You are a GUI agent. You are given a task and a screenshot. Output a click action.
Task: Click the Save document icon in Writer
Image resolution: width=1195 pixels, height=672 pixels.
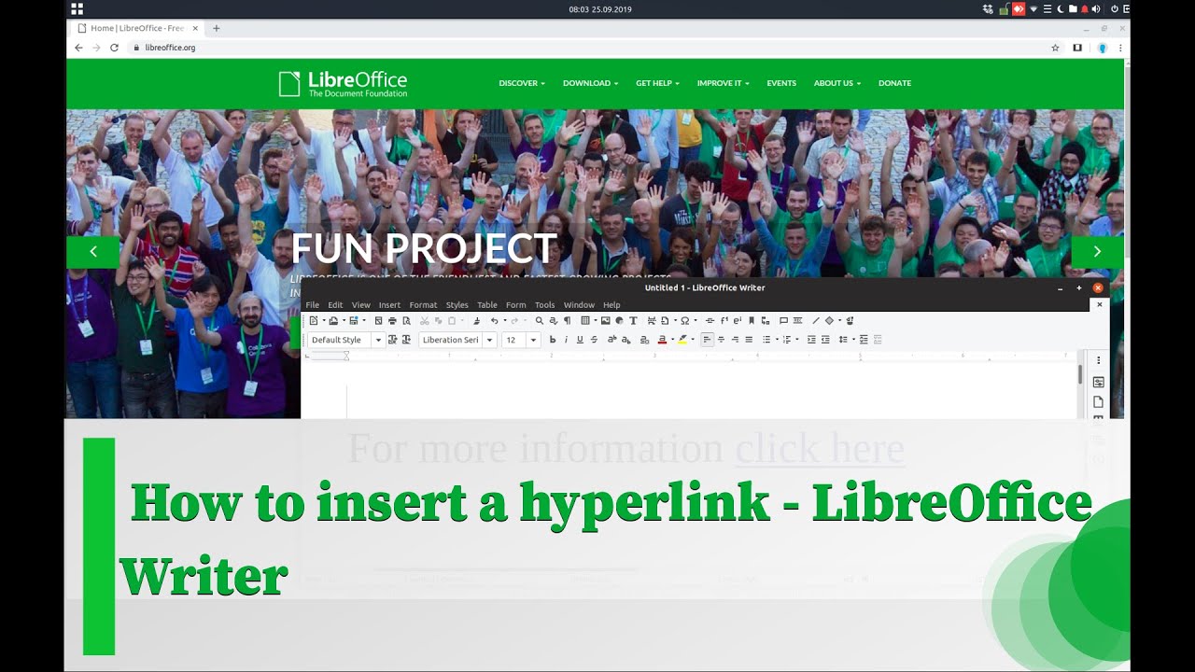click(354, 320)
